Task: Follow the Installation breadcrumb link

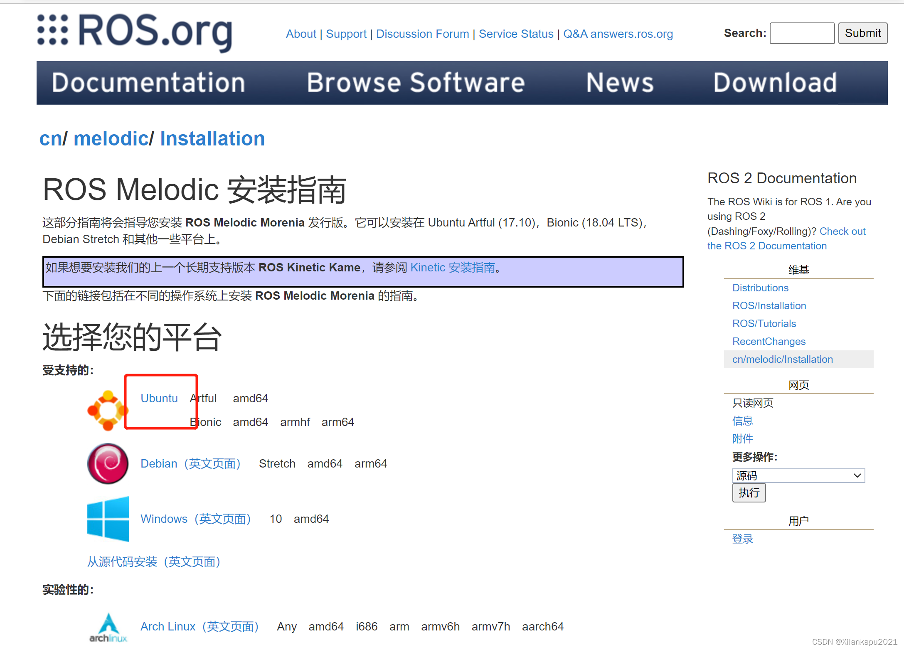Action: pyautogui.click(x=212, y=138)
